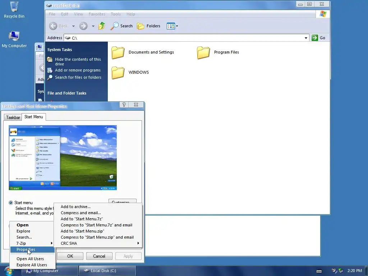
Task: Expand the CRC SHA submenu
Action: pyautogui.click(x=98, y=243)
